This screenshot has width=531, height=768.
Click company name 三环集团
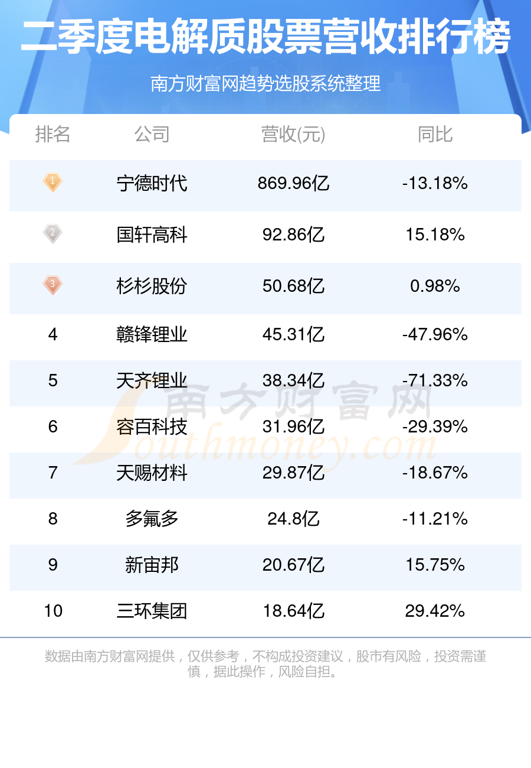(x=152, y=611)
